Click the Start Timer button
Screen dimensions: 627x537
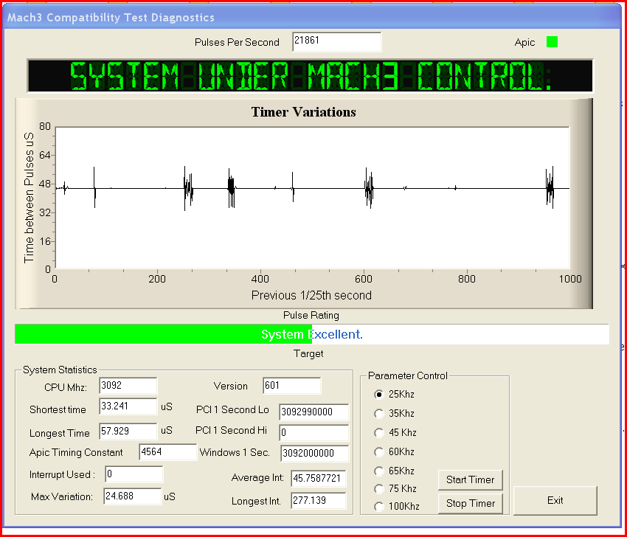(471, 479)
